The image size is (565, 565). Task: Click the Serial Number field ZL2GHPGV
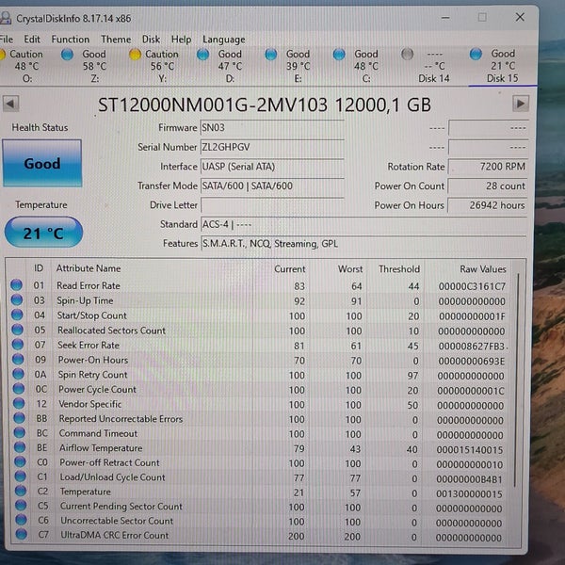pos(272,148)
